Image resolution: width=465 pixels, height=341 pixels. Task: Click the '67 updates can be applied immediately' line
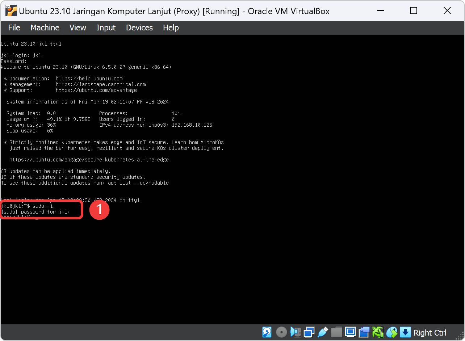[56, 171]
